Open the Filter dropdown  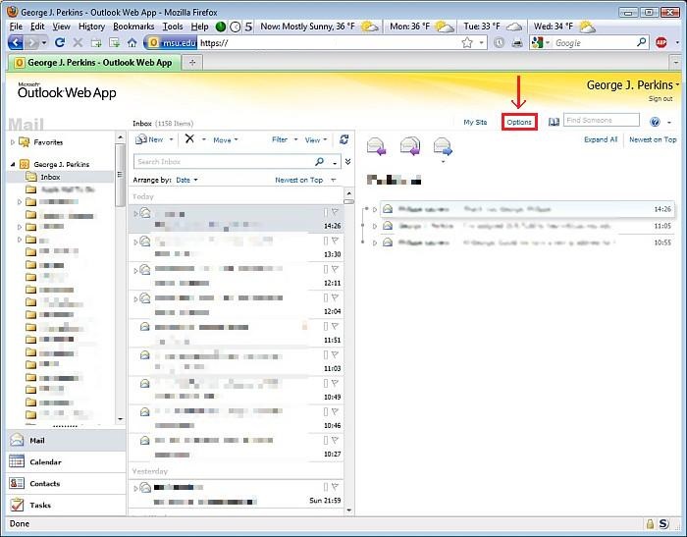pyautogui.click(x=285, y=139)
